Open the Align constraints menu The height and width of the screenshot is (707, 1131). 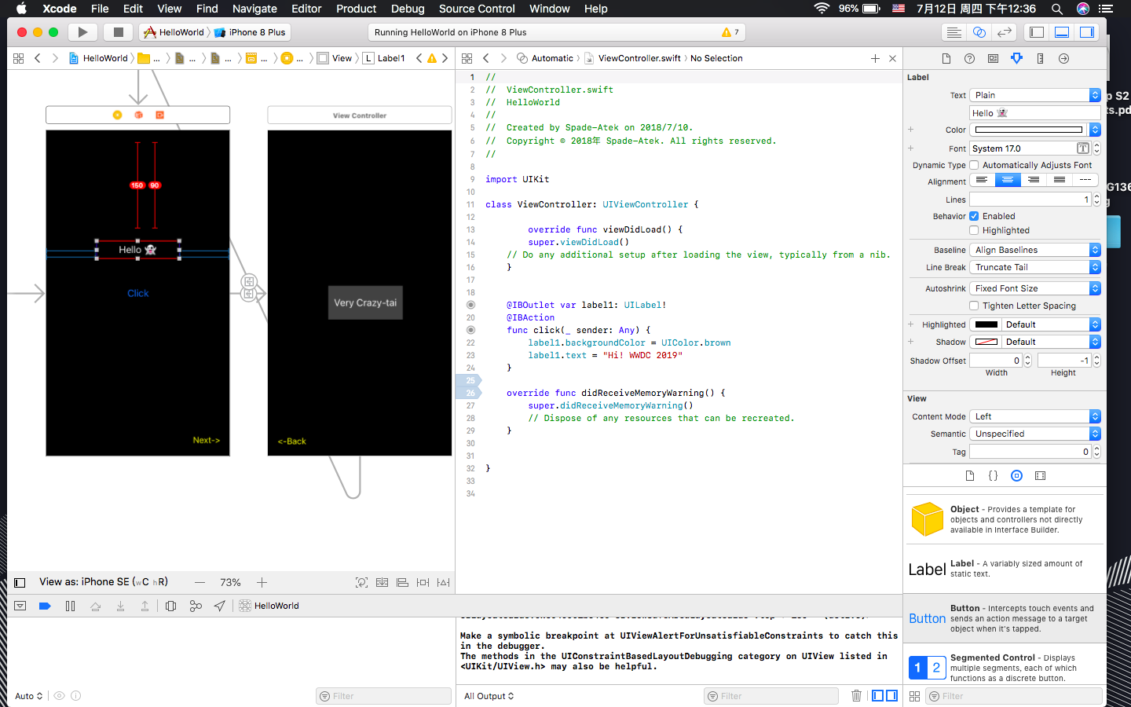tap(403, 583)
